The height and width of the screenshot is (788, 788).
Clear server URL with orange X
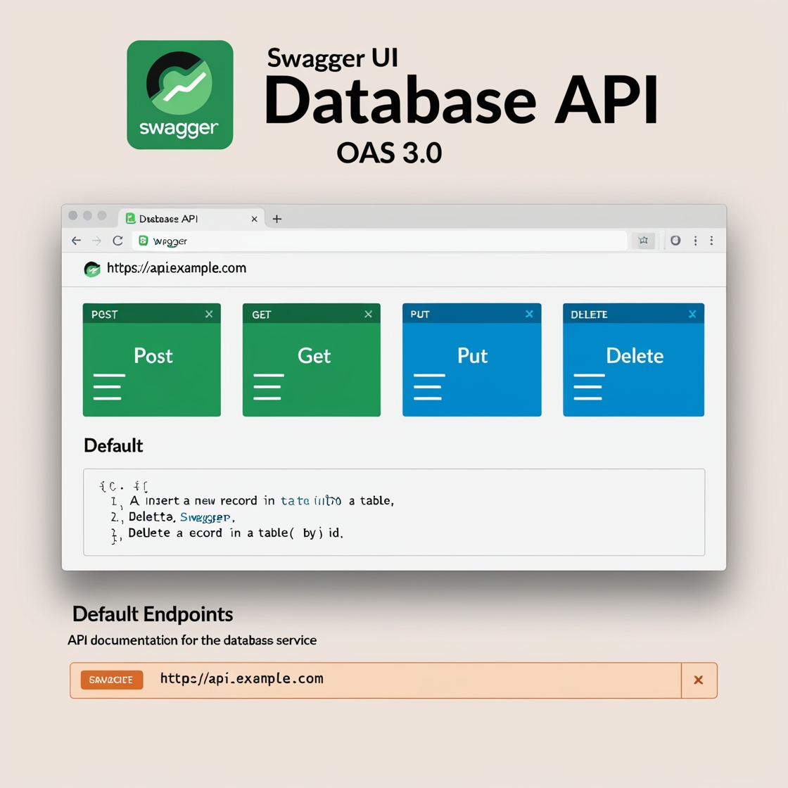pos(699,680)
